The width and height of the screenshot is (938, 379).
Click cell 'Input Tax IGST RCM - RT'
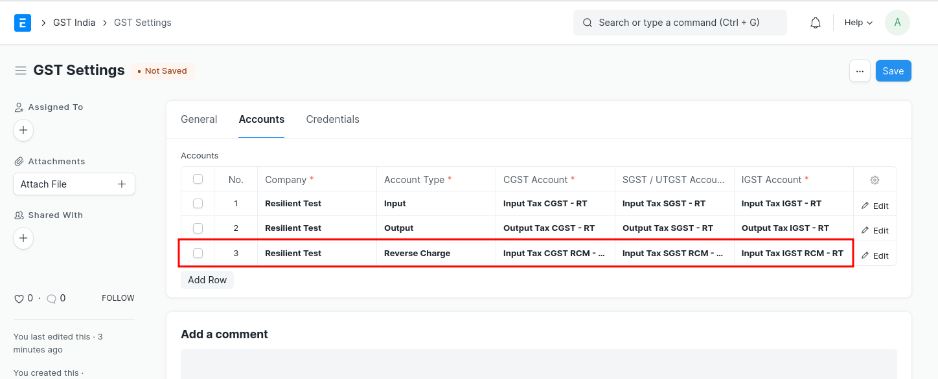(794, 253)
